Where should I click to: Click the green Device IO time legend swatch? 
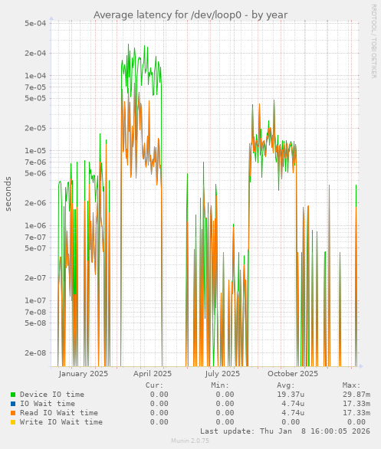pos(13,395)
